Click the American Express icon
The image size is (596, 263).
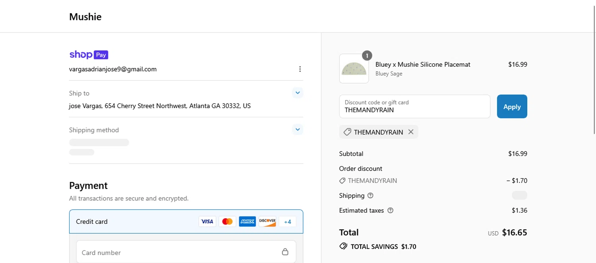[247, 221]
